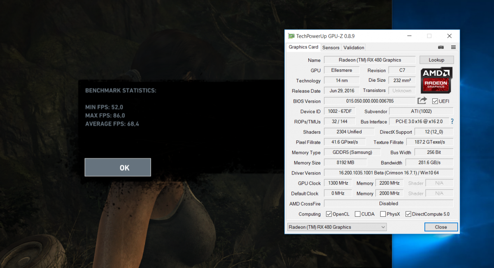Screen dimensions: 494x268
Task: Close the GPU-Z window via title bar X
Action: click(x=450, y=36)
